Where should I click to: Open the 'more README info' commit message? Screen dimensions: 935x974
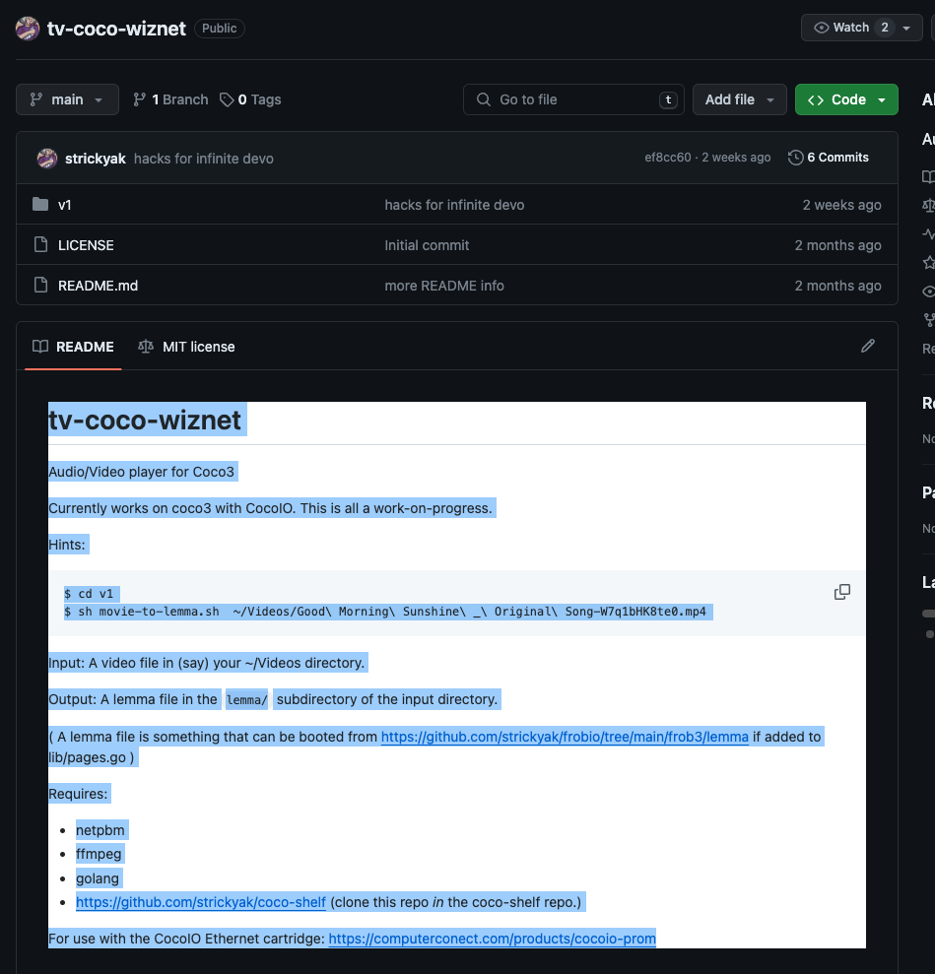click(x=444, y=286)
